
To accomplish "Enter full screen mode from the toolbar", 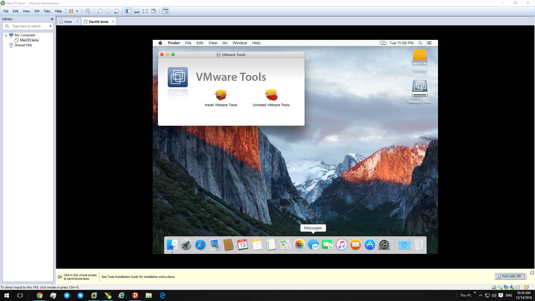I will (x=145, y=11).
